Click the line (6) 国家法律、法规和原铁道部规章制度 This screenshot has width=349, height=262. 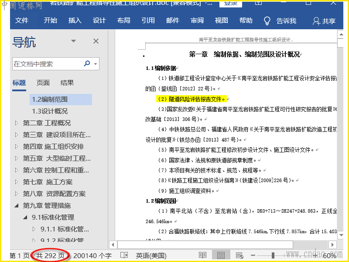click(207, 160)
